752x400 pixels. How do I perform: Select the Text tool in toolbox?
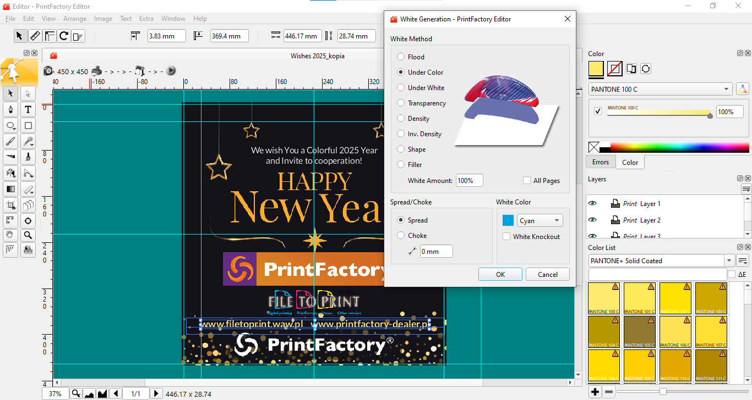pos(28,109)
